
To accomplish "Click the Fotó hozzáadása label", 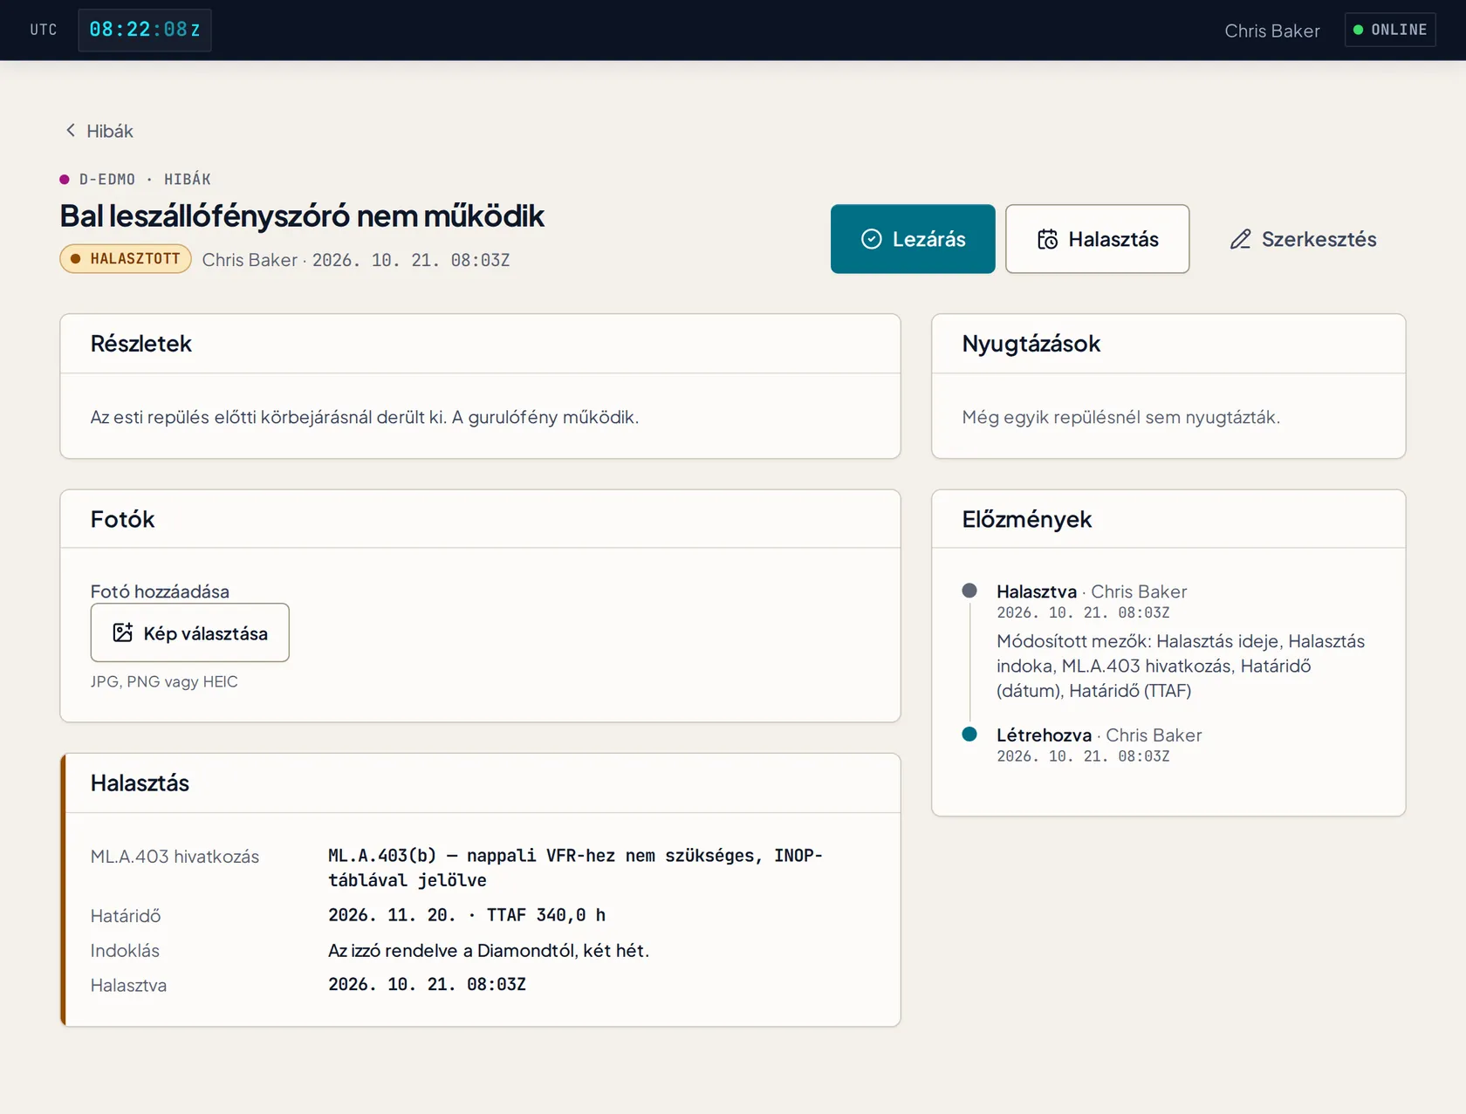I will point(160,591).
